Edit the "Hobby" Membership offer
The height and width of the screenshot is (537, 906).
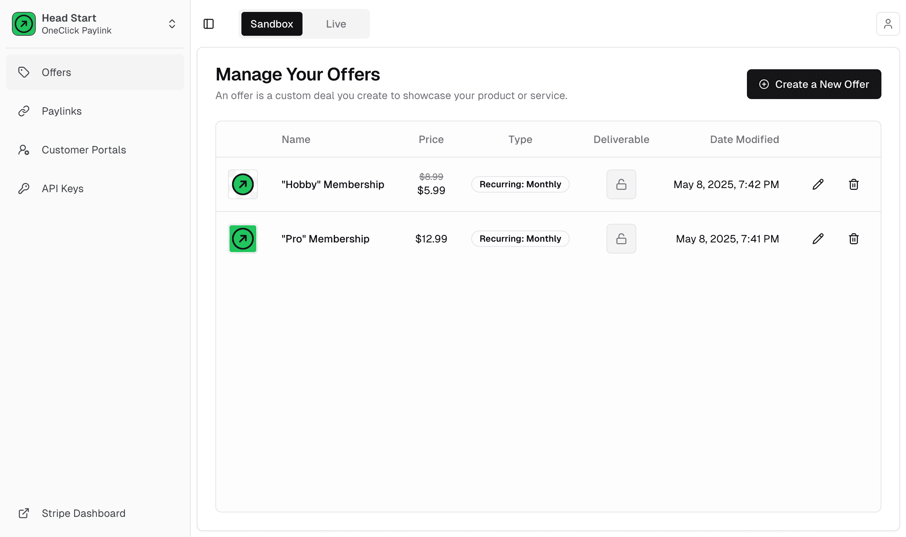tap(818, 184)
